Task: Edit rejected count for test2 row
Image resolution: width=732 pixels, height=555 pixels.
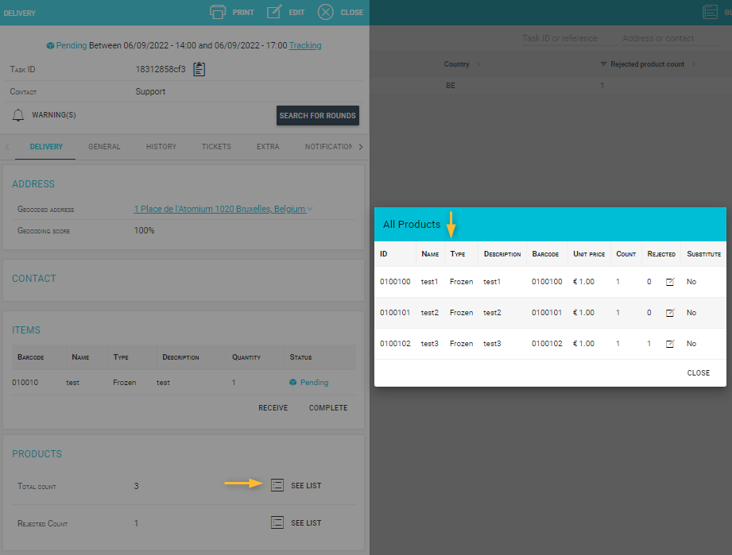Action: 670,313
